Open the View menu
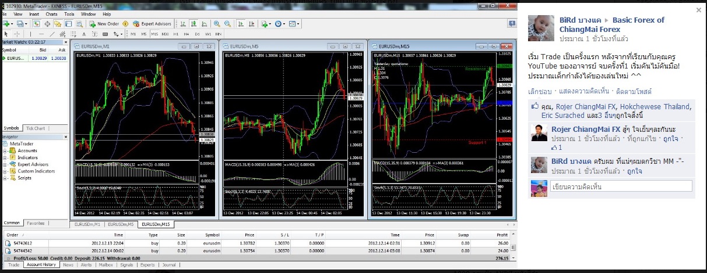This screenshot has height=273, width=707. pos(17,14)
